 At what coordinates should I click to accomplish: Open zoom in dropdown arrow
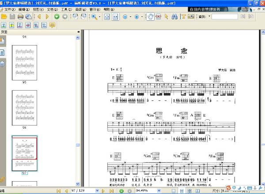point(142,17)
